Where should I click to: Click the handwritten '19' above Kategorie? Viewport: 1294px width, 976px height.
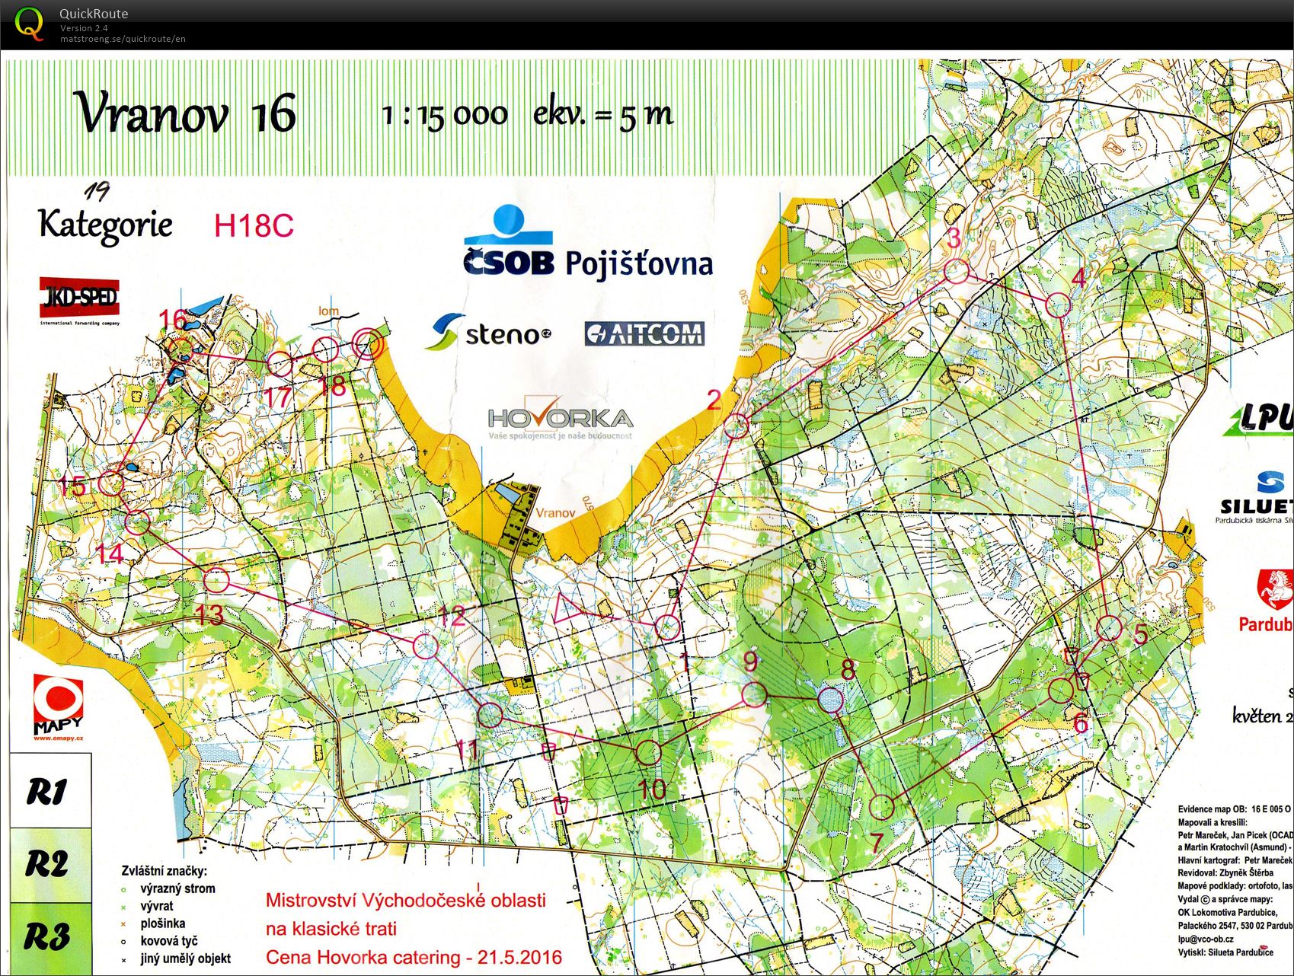97,190
